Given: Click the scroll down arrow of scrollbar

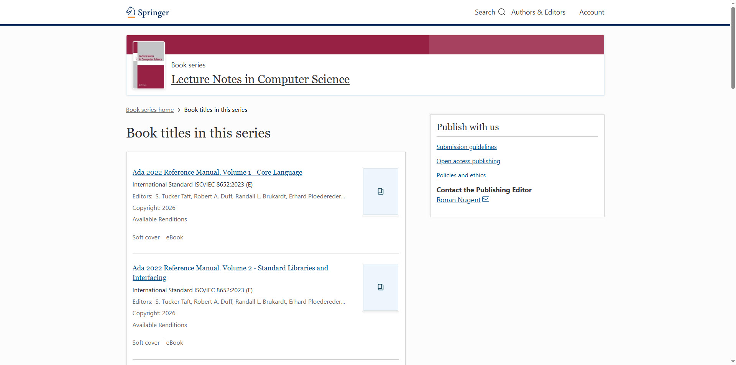Looking at the screenshot, I should (733, 361).
